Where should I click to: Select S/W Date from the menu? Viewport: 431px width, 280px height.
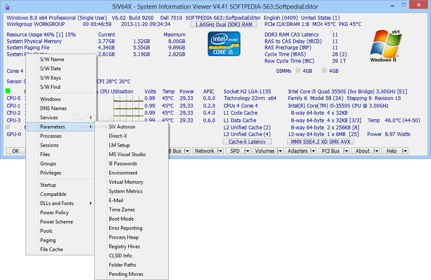61,68
